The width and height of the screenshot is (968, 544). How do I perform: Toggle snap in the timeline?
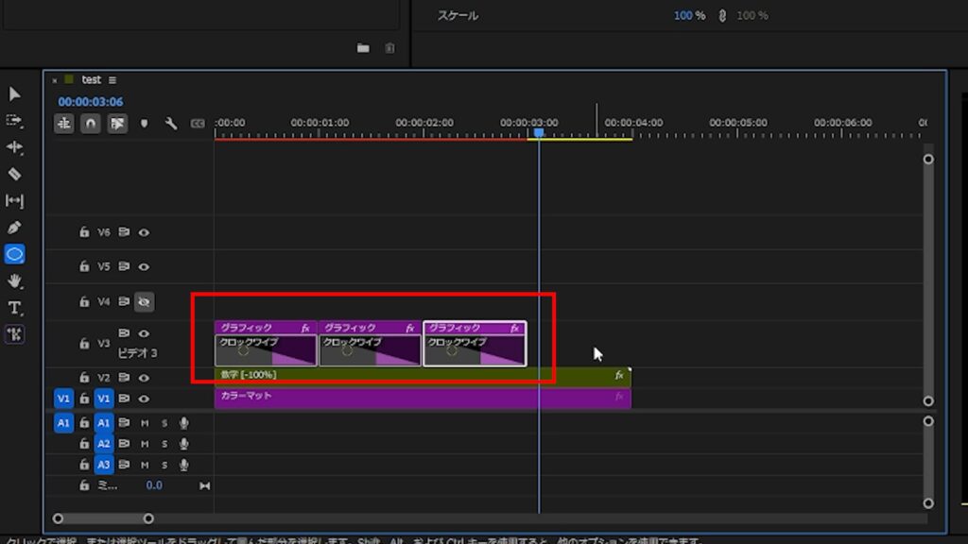(90, 124)
